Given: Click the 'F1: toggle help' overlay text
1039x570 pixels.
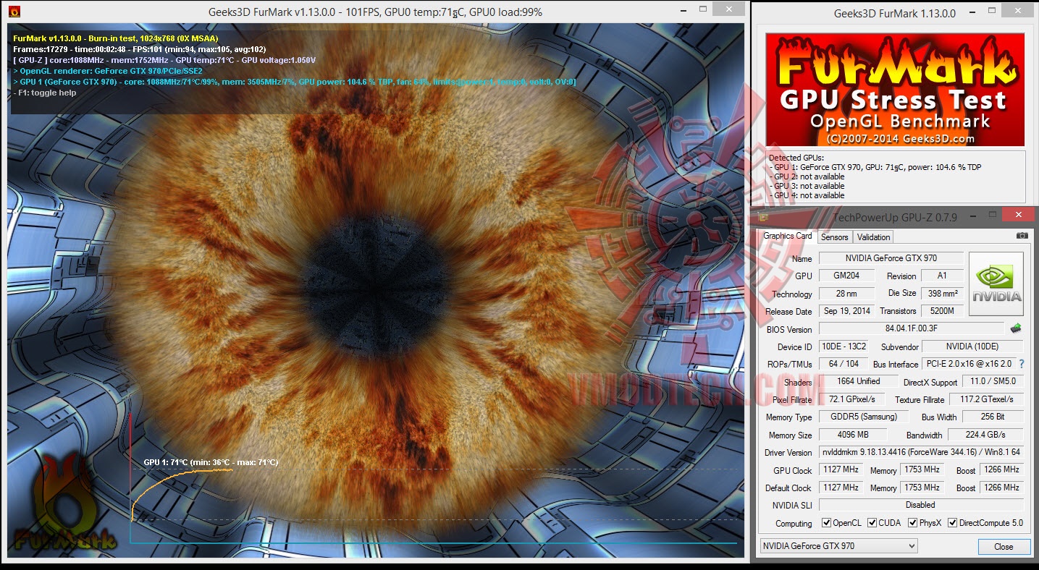Looking at the screenshot, I should [x=44, y=93].
